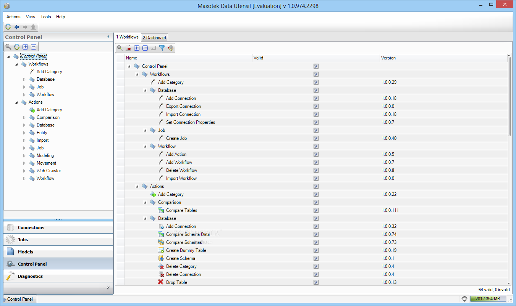
Task: Collapse the Workflows node in left tree
Action: click(x=16, y=64)
